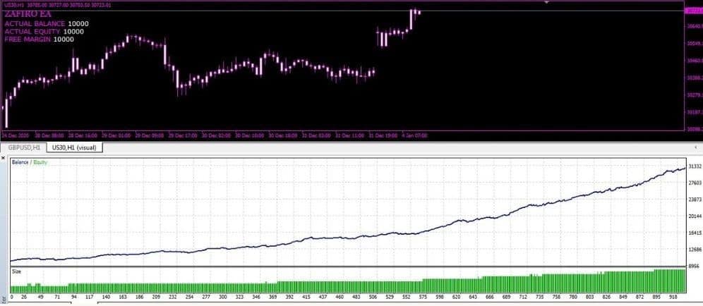
Task: Click the chart shift triangle marker
Action: (546, 2)
